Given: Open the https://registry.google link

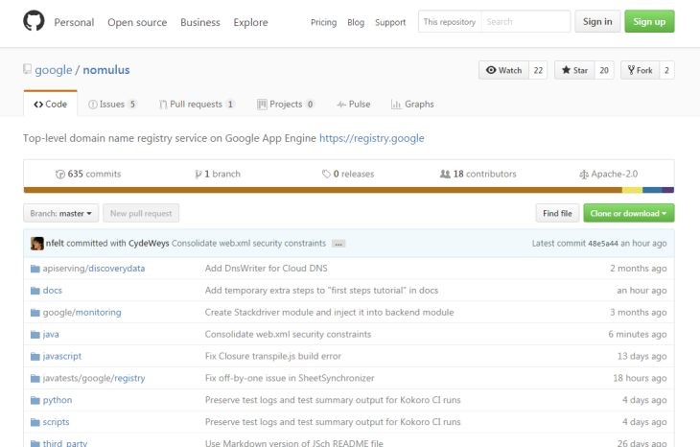Looking at the screenshot, I should [x=371, y=138].
